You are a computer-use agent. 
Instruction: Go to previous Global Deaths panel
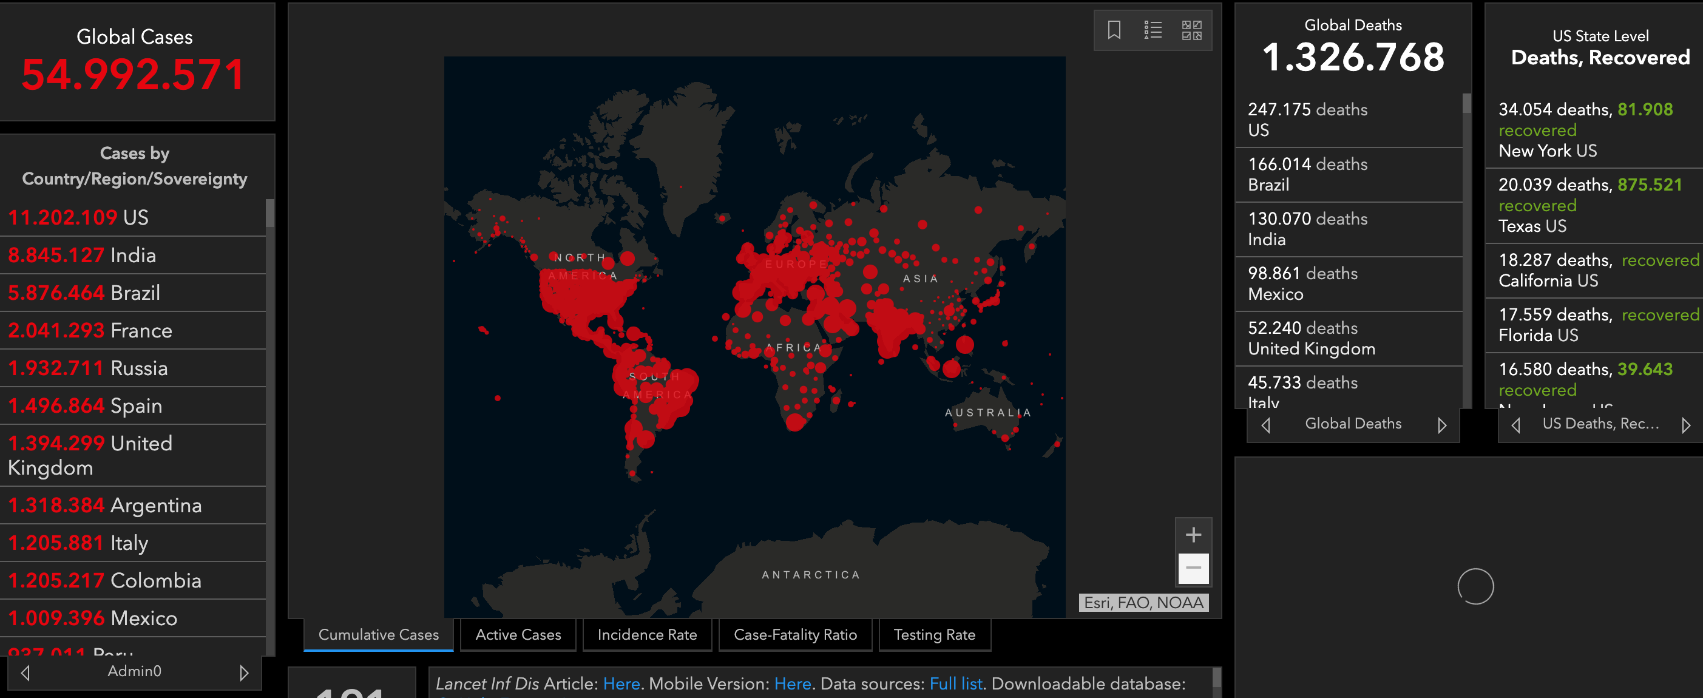1265,425
